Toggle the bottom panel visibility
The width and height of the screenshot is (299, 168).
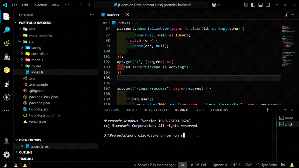click(x=260, y=5)
